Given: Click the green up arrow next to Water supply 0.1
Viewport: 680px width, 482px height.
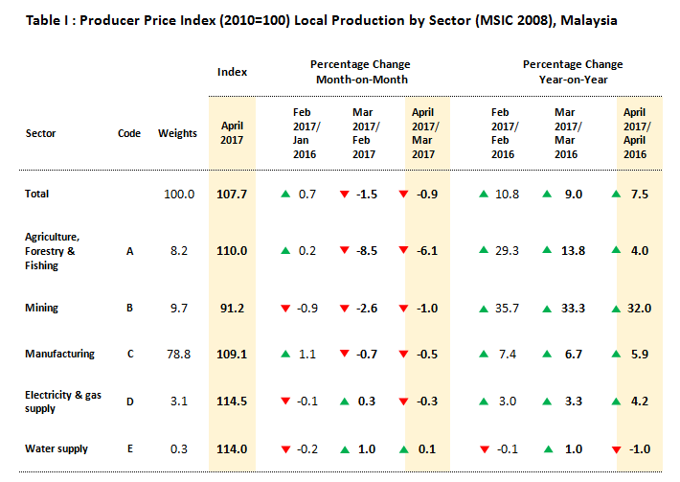Looking at the screenshot, I should coord(402,449).
